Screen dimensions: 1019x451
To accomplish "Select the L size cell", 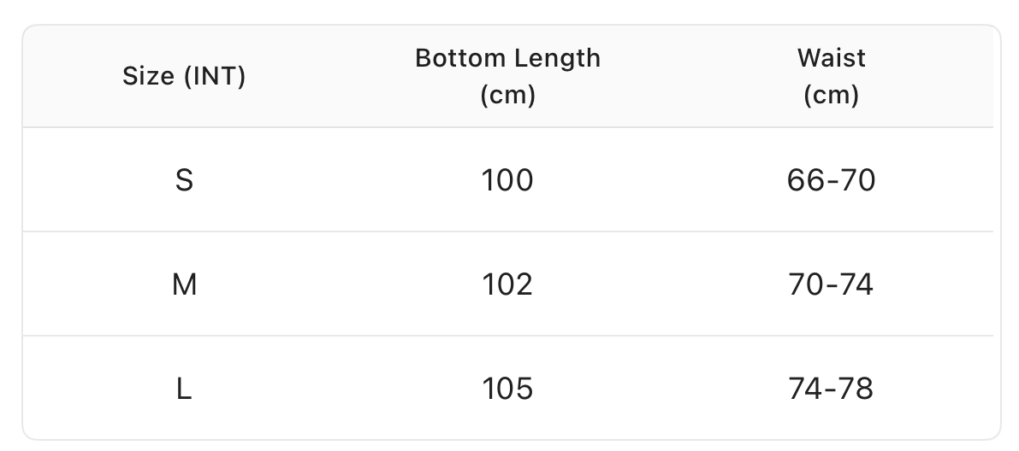I will click(x=184, y=389).
